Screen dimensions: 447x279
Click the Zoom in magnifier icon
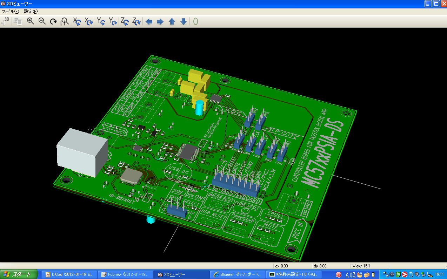31,21
